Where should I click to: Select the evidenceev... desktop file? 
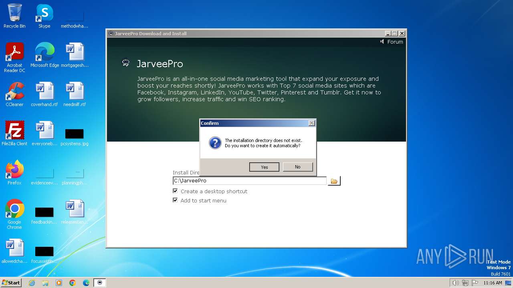(44, 176)
